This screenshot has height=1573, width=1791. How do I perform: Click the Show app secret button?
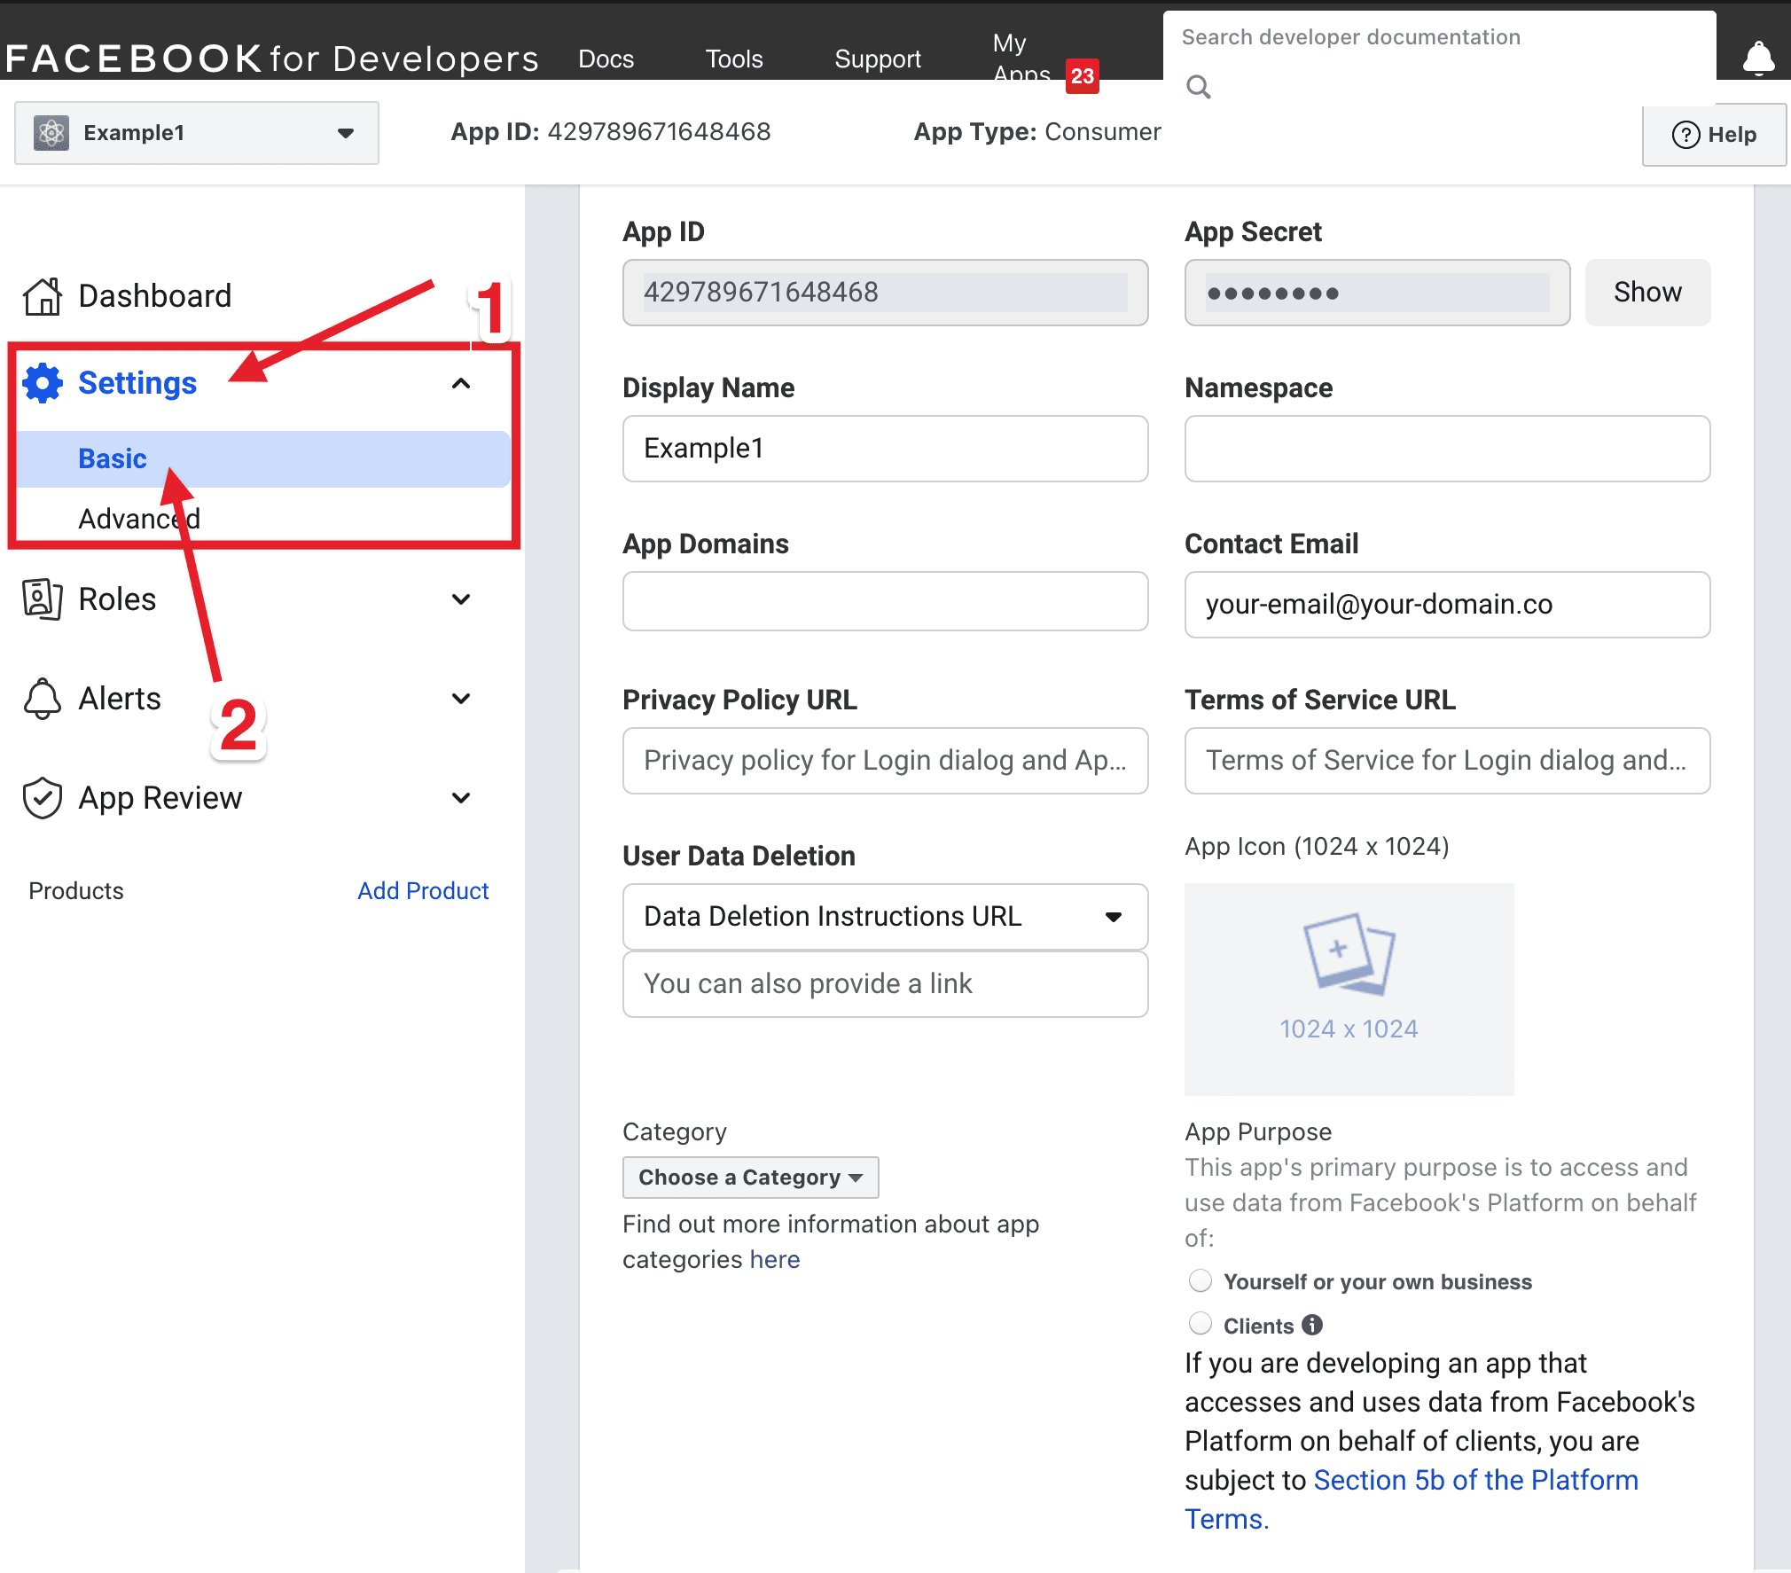[1647, 292]
